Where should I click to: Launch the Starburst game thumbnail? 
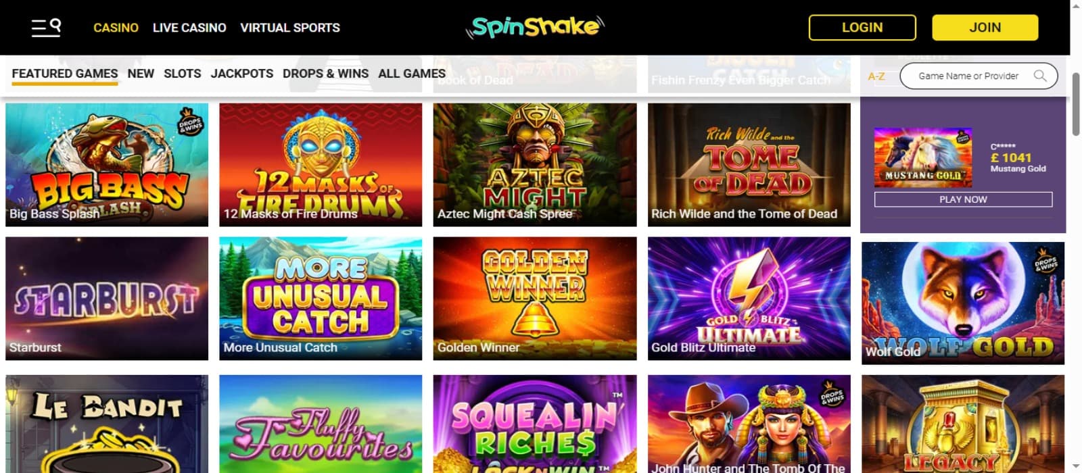pyautogui.click(x=107, y=298)
